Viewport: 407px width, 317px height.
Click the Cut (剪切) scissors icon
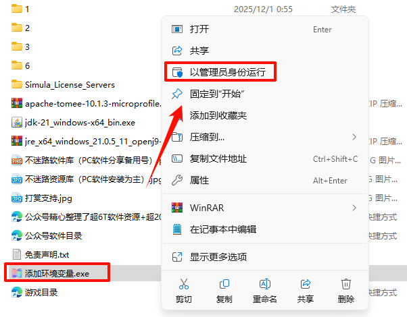click(x=183, y=284)
